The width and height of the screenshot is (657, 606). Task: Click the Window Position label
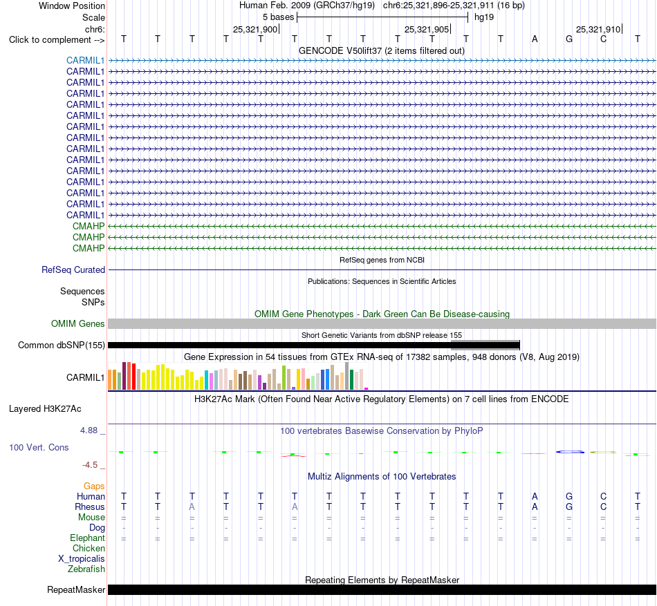(x=72, y=6)
